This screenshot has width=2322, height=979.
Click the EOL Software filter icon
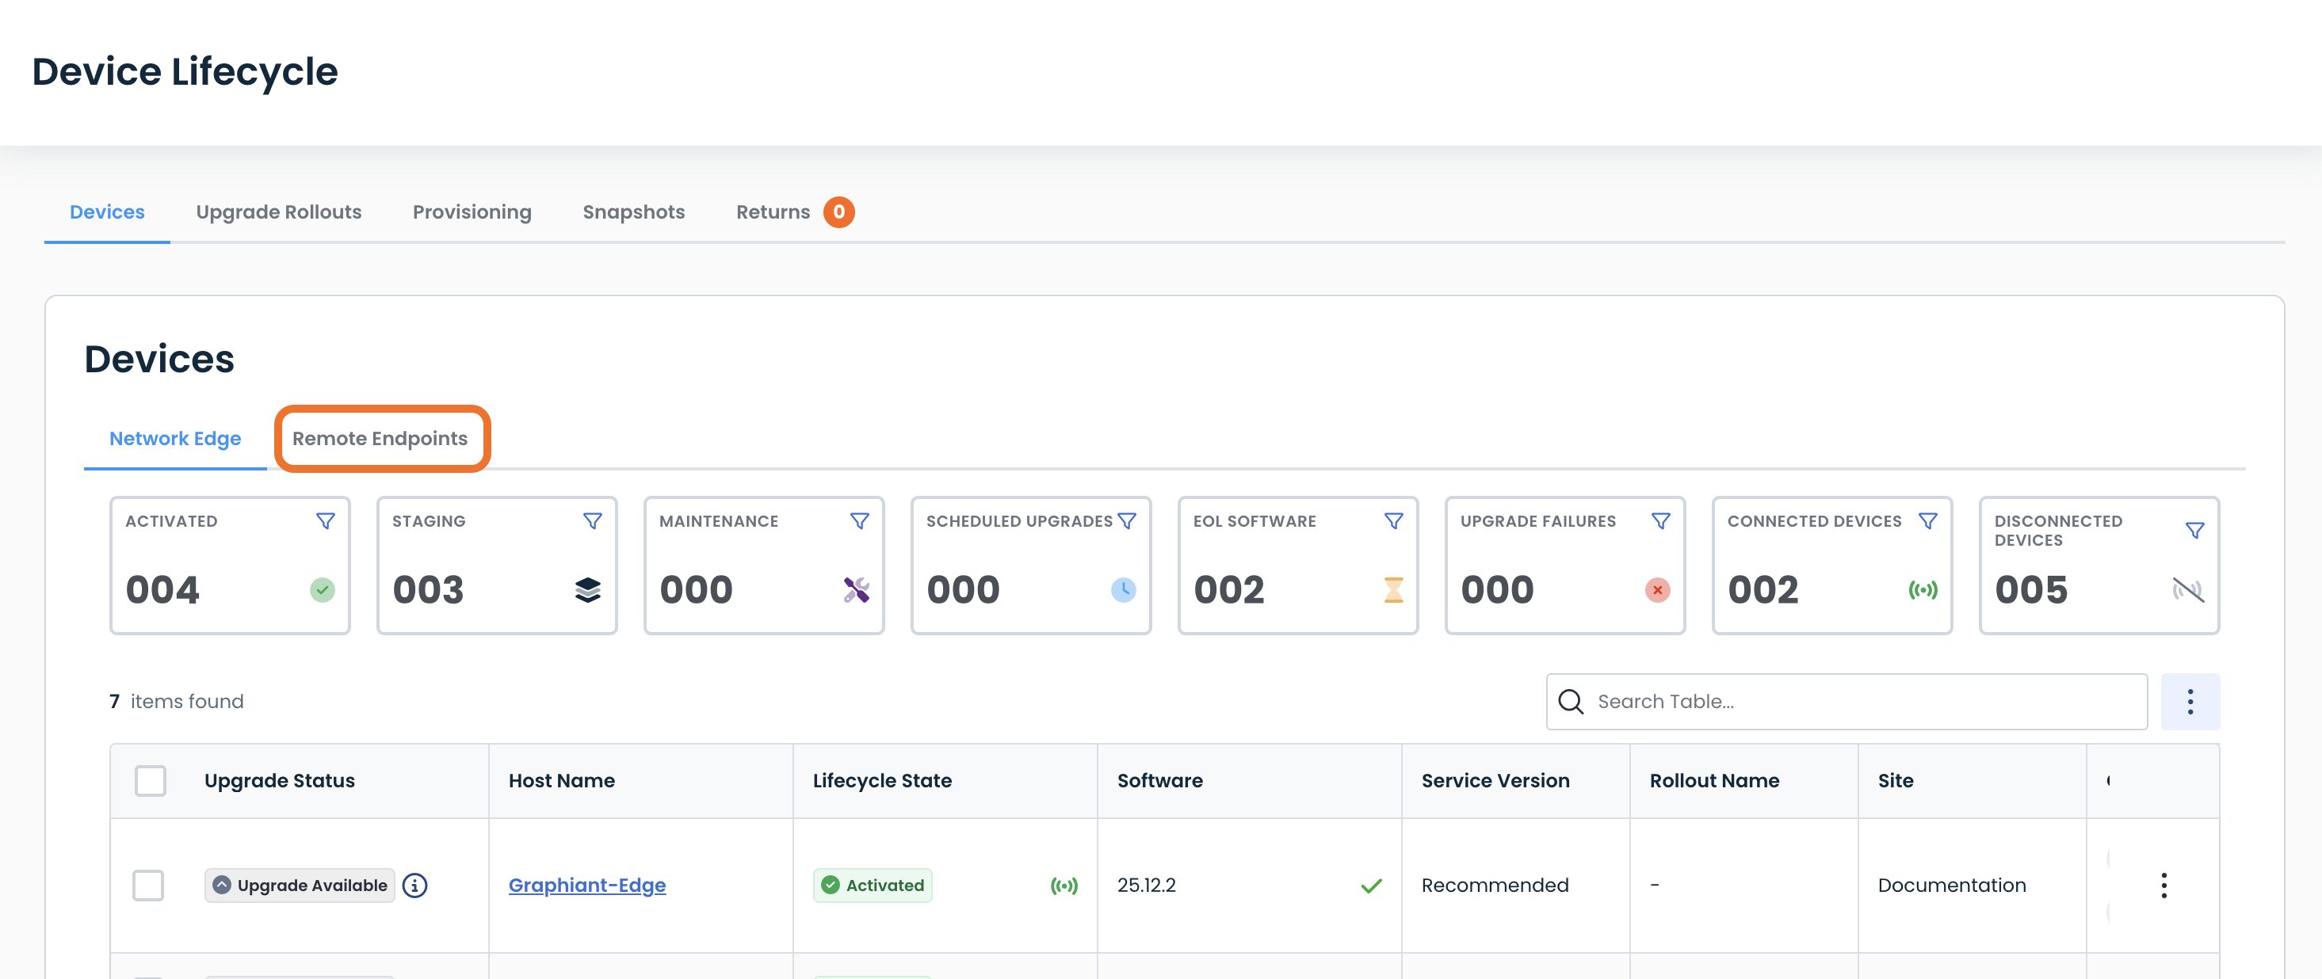[x=1393, y=521]
